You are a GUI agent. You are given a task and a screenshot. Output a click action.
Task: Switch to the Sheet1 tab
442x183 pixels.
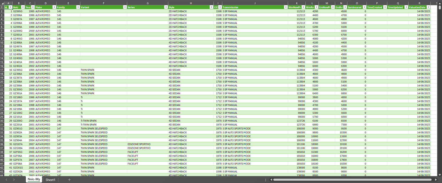(50, 180)
